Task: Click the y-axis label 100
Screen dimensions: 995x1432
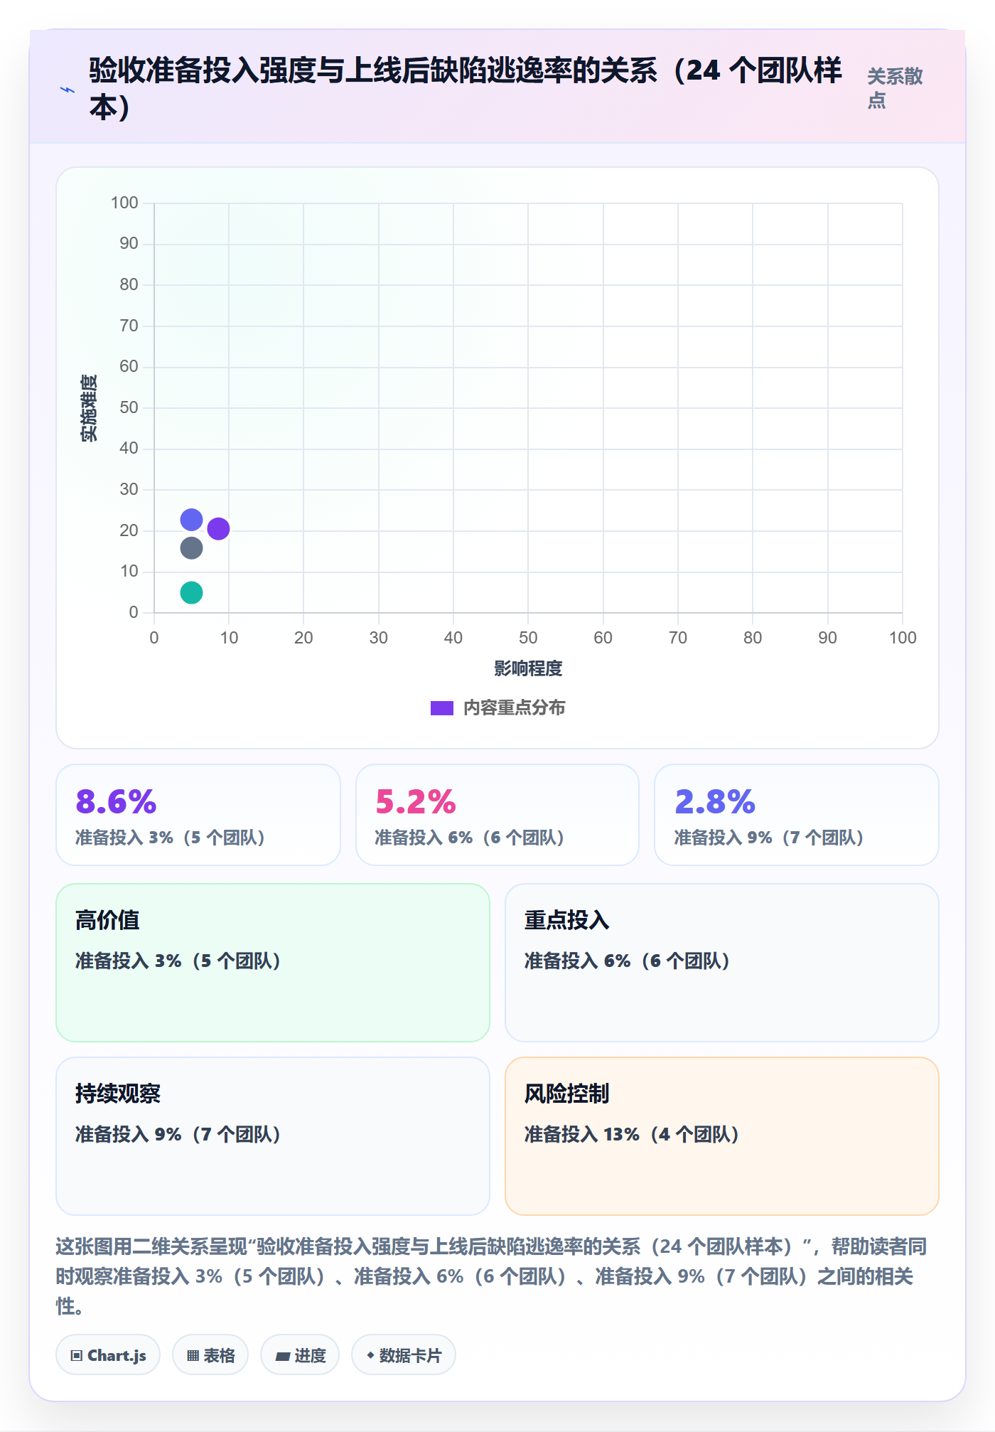Action: (x=124, y=203)
